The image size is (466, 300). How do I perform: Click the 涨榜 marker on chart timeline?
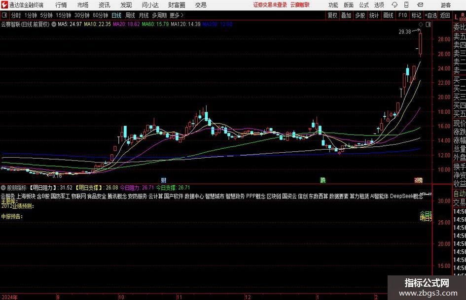click(419, 180)
